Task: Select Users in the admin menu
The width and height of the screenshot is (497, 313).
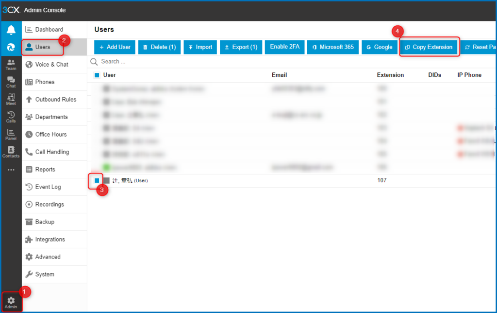Action: 54,47
